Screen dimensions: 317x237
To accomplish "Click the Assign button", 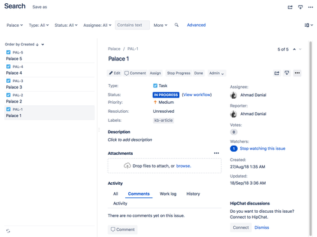I will 155,73.
